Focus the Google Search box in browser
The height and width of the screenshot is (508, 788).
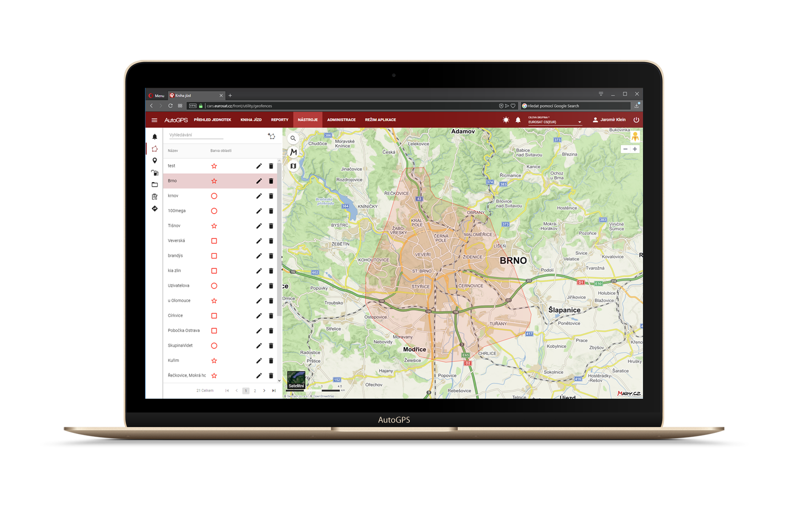pos(575,106)
